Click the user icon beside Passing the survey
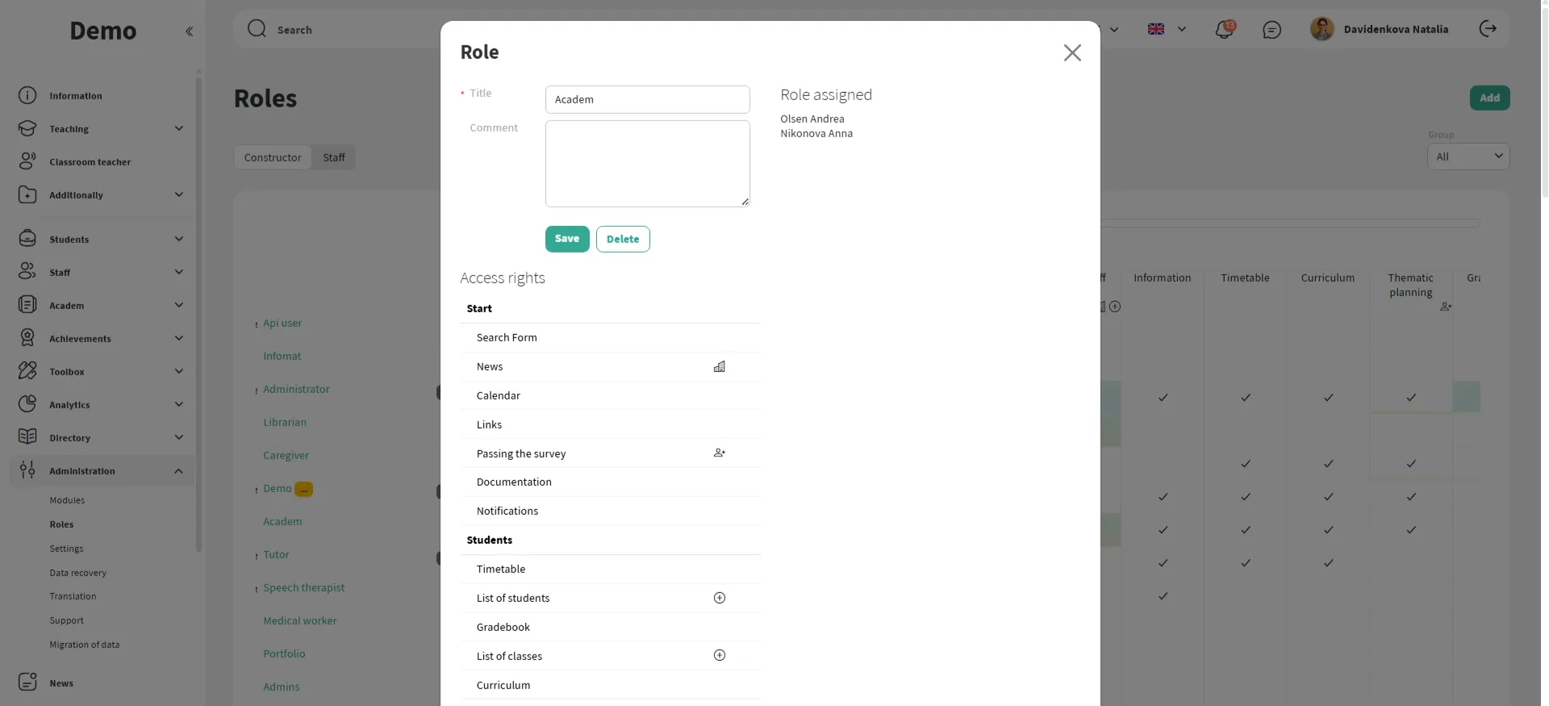The width and height of the screenshot is (1549, 706). click(719, 453)
